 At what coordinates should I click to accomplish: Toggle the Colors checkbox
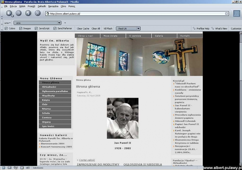6,28
